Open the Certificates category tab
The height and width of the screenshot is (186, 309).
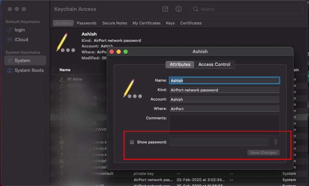pos(191,23)
